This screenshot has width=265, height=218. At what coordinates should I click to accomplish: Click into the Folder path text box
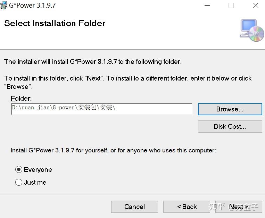[x=101, y=109]
